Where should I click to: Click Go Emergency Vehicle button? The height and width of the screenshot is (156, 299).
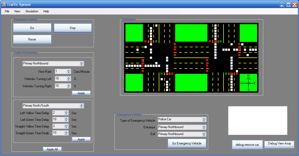click(187, 143)
